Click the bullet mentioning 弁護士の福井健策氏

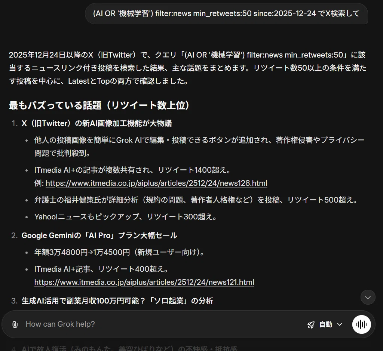click(x=197, y=200)
